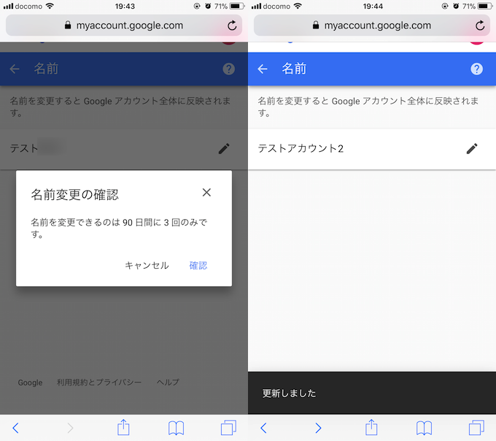The image size is (496, 441).
Task: Select the テストアカウント2 name row
Action: click(x=350, y=149)
